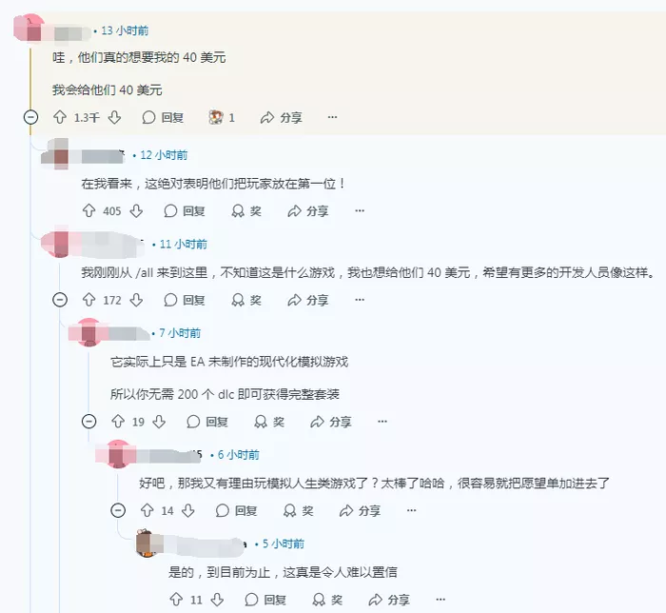This screenshot has height=613, width=666.
Task: Upvote the last comment with 11 votes
Action: [176, 600]
